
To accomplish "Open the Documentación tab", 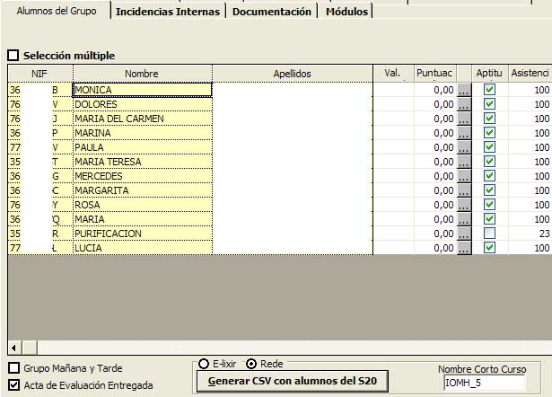I will coord(272,12).
